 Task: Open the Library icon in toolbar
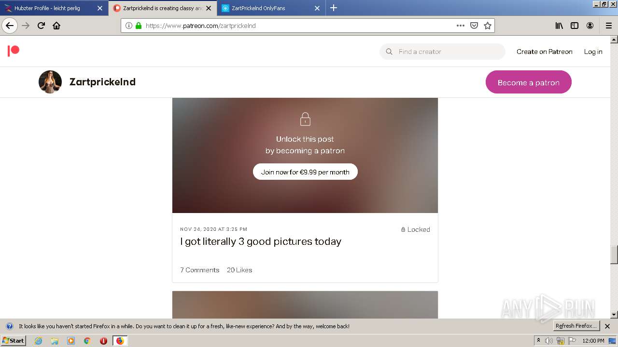(559, 26)
